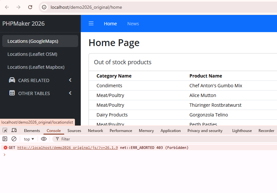
Task: Click the eye icon for live expressions
Action: 44,139
